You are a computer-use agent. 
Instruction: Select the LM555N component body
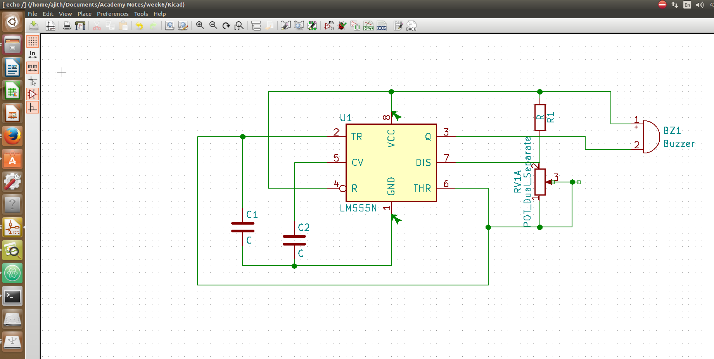point(391,163)
